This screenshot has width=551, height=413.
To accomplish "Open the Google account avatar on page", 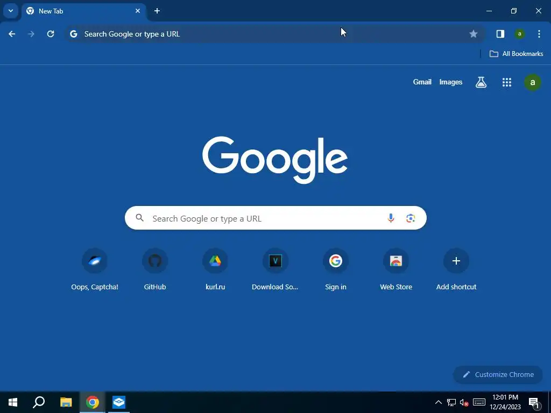I will coord(532,82).
